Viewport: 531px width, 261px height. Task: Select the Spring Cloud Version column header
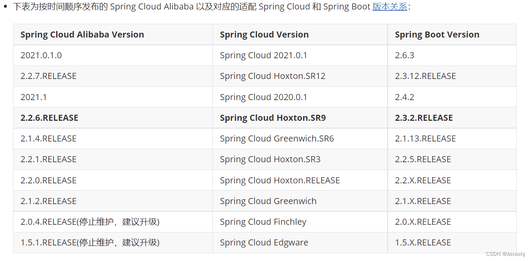(x=300, y=35)
